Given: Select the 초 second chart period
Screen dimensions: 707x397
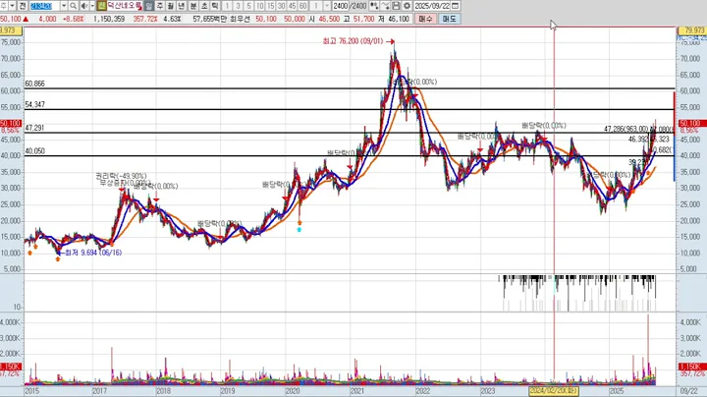Looking at the screenshot, I should pos(204,6).
